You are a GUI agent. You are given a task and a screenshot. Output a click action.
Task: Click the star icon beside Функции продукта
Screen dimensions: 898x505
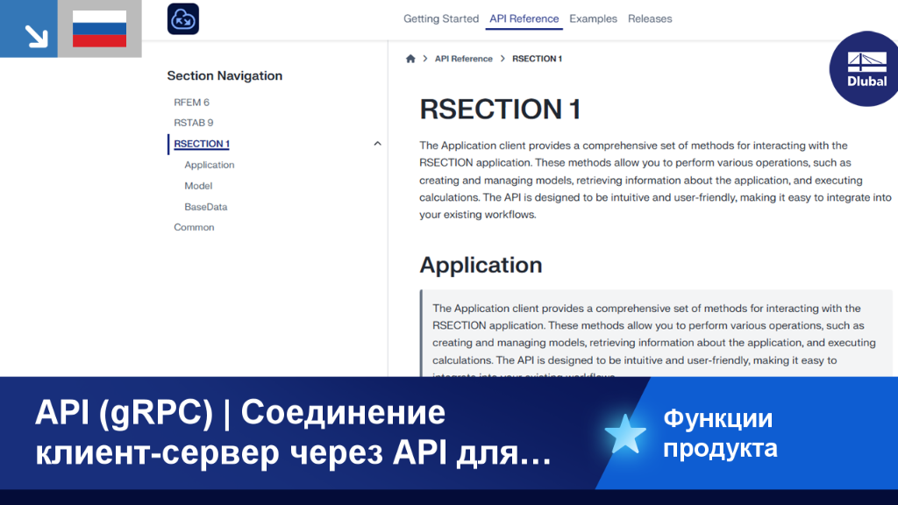click(x=624, y=434)
